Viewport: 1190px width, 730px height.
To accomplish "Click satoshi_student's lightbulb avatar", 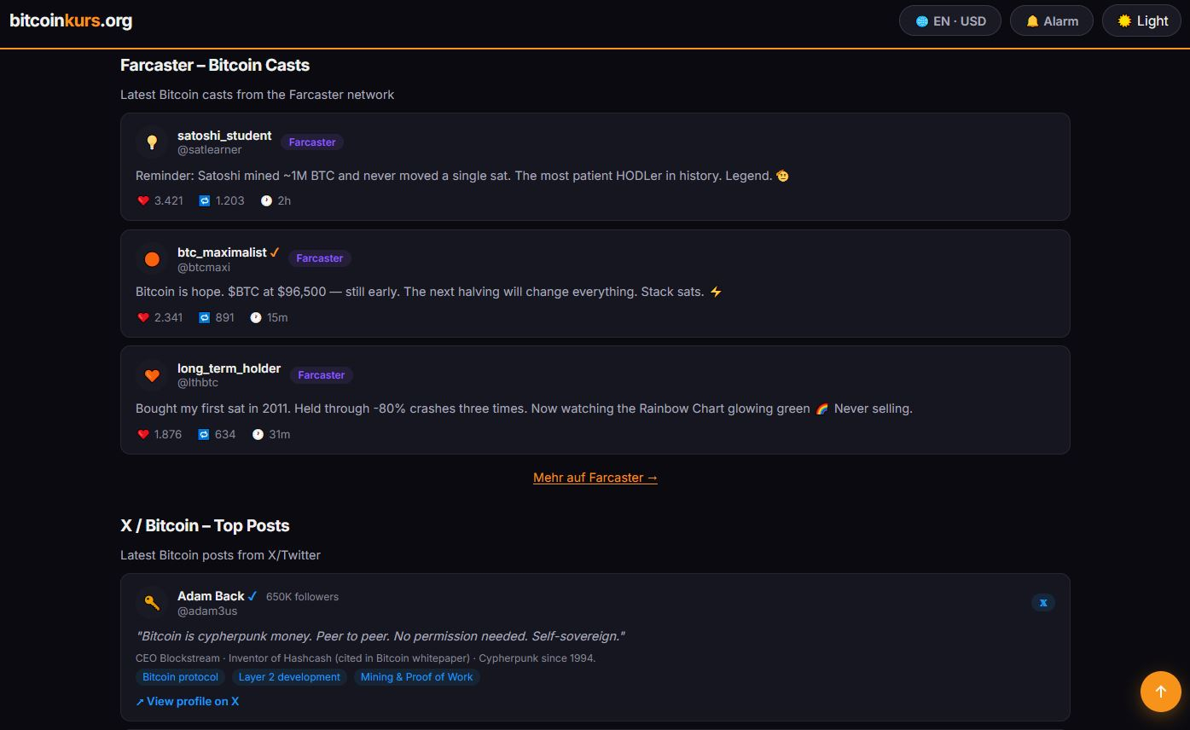I will click(152, 142).
